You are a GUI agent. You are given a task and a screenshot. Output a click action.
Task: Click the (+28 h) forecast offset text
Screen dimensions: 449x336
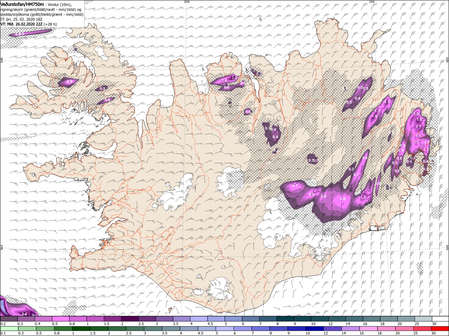click(x=50, y=24)
